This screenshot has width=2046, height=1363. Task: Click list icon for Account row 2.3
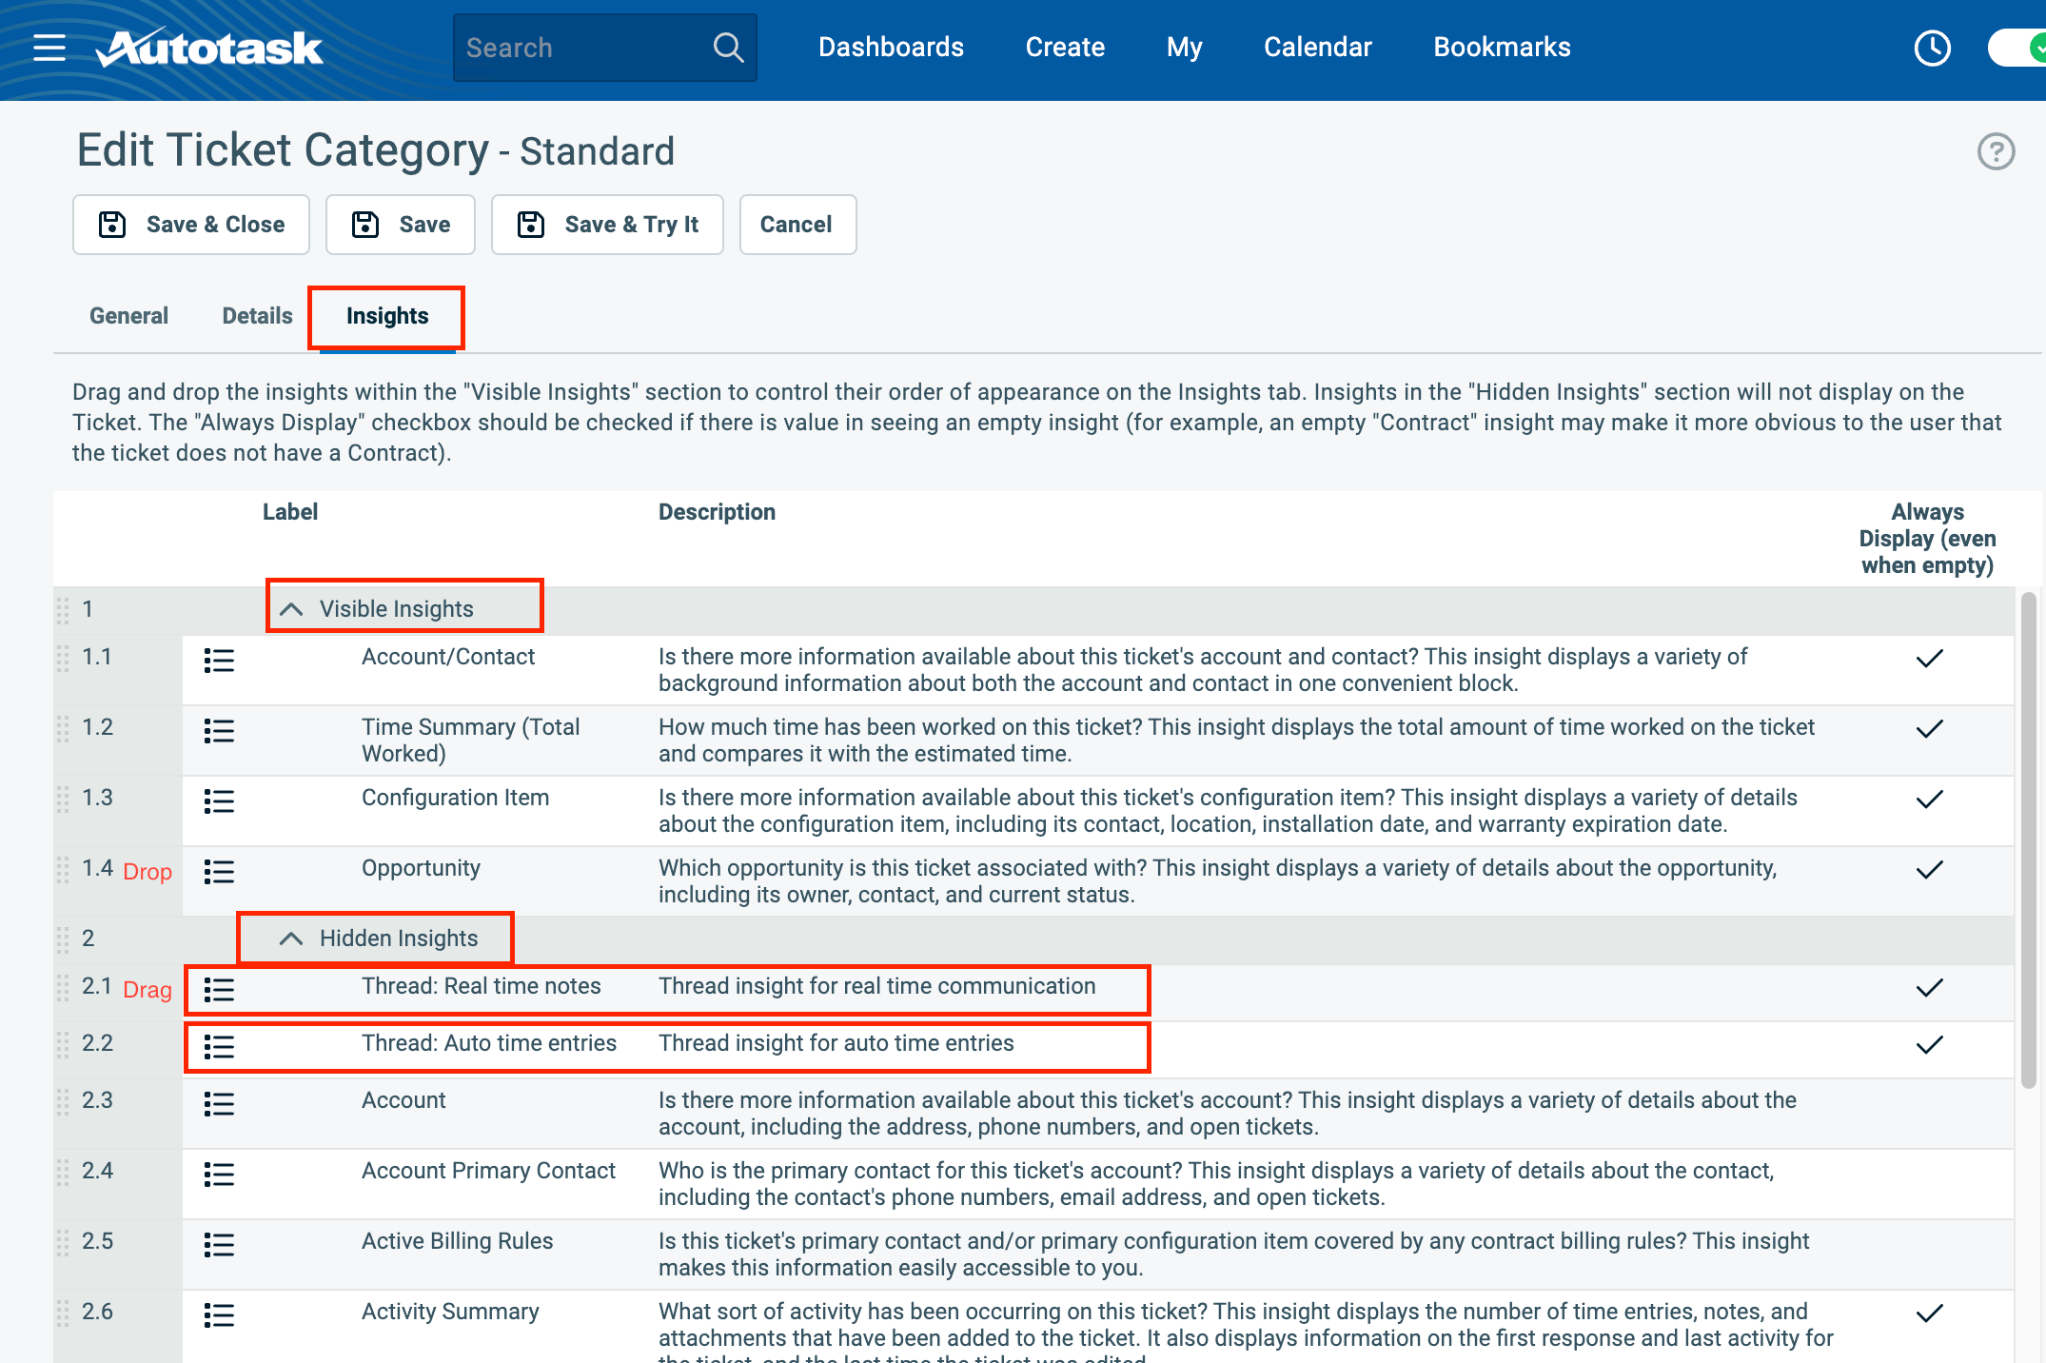click(x=219, y=1104)
